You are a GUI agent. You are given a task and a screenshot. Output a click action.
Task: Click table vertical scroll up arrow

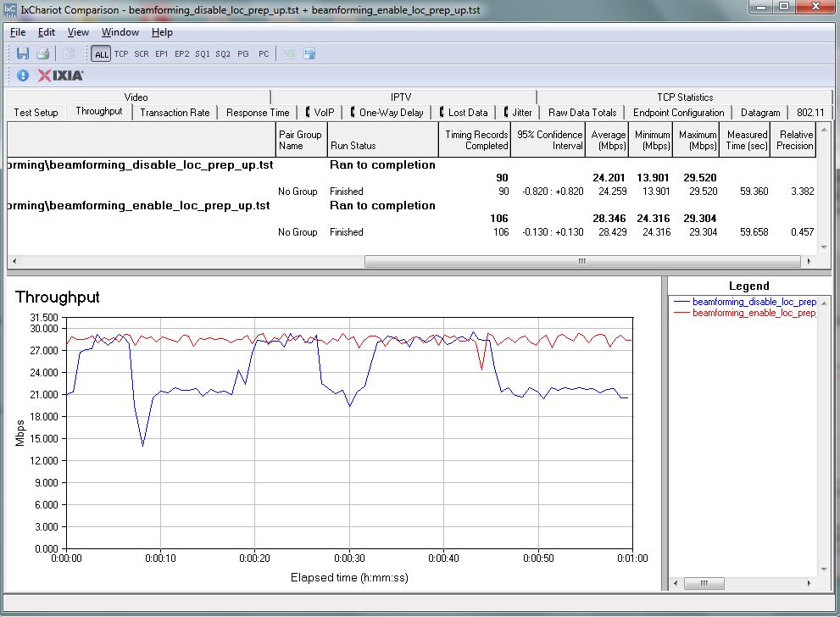824,130
